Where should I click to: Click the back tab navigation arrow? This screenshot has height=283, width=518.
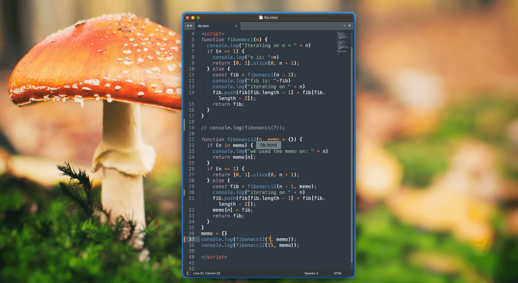pos(187,26)
